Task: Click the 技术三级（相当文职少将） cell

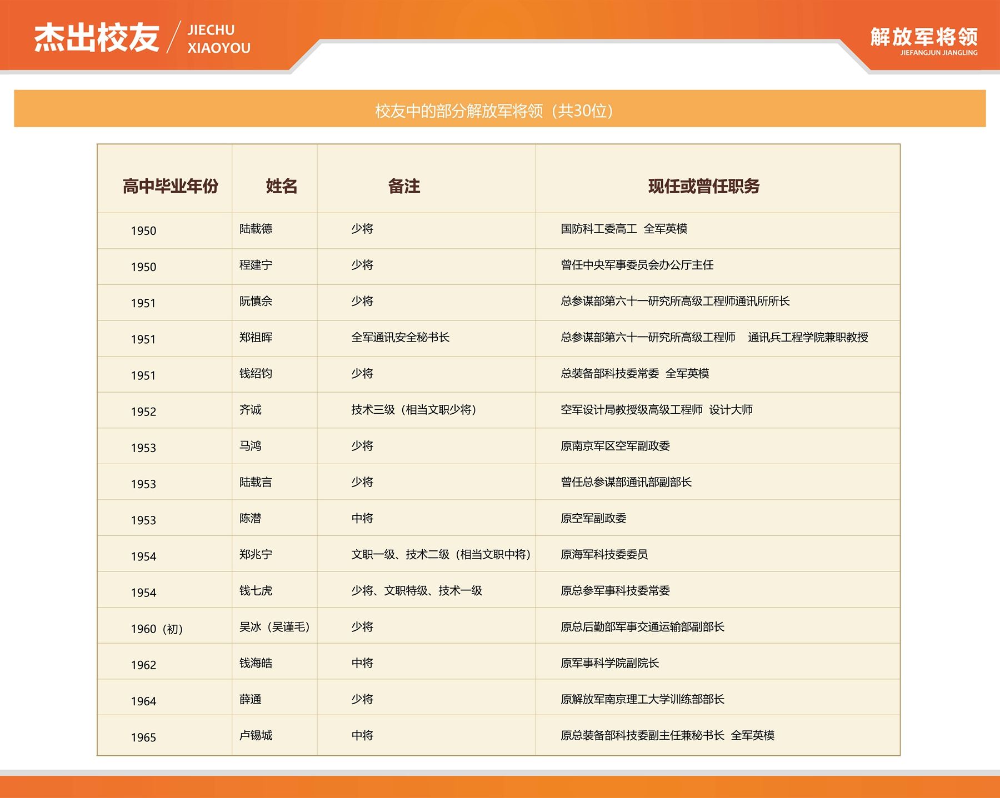Action: [x=414, y=410]
